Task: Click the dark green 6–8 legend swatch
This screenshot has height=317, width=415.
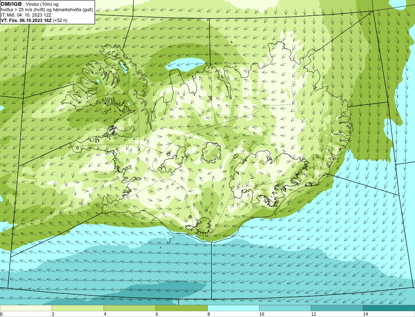Action: (x=181, y=308)
